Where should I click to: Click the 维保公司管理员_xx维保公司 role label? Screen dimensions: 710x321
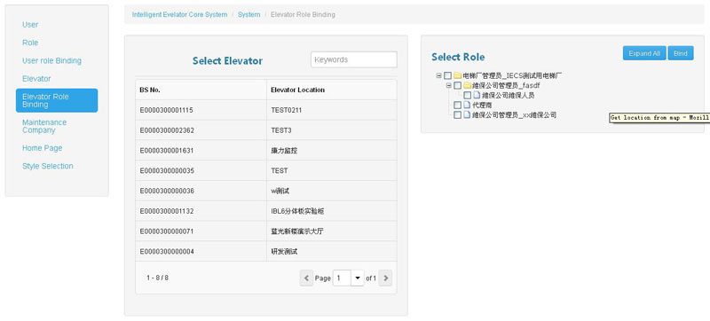click(x=514, y=115)
